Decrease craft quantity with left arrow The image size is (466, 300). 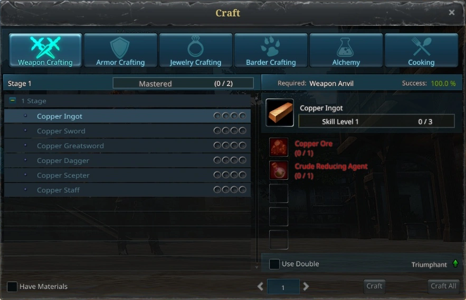pyautogui.click(x=260, y=286)
